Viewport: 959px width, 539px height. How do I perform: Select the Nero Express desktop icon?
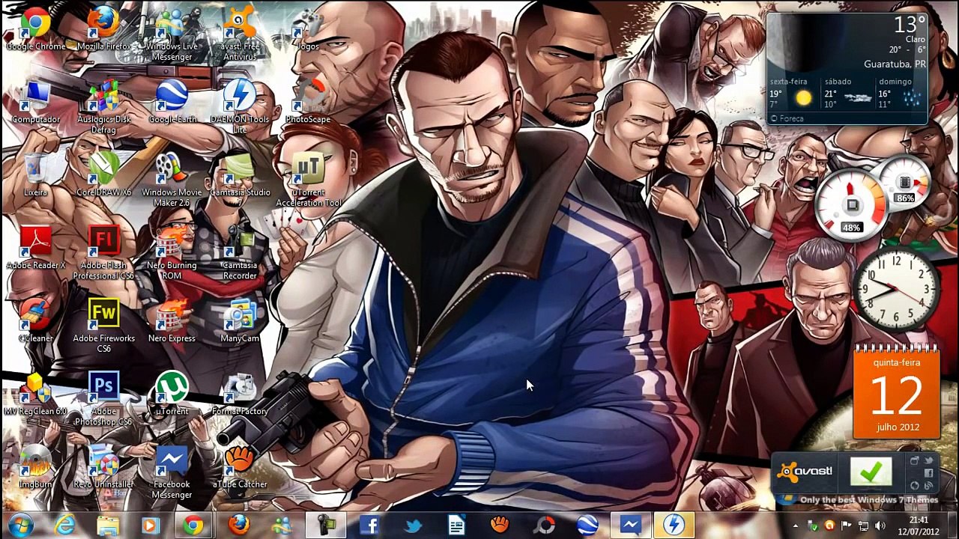[172, 321]
